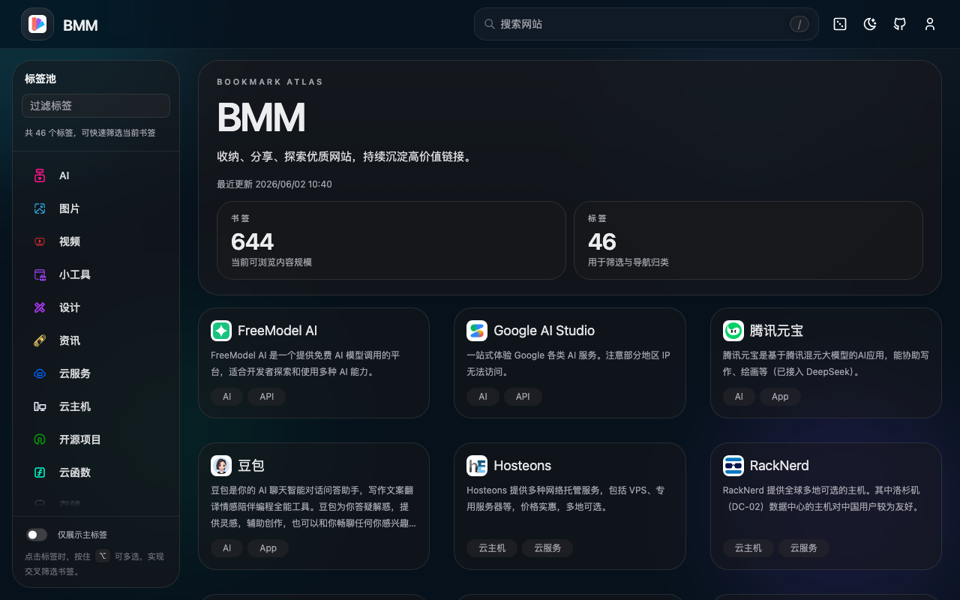
Task: Select the 云主机 tag icon
Action: pos(40,406)
